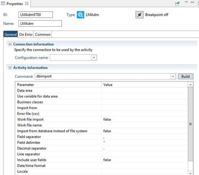The width and height of the screenshot is (199, 175).
Task: Close the Properties tab with X icon
Action: click(27, 4)
